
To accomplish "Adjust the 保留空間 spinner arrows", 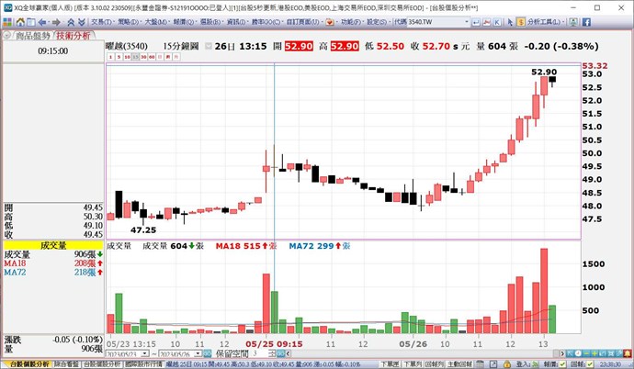I will [x=272, y=353].
